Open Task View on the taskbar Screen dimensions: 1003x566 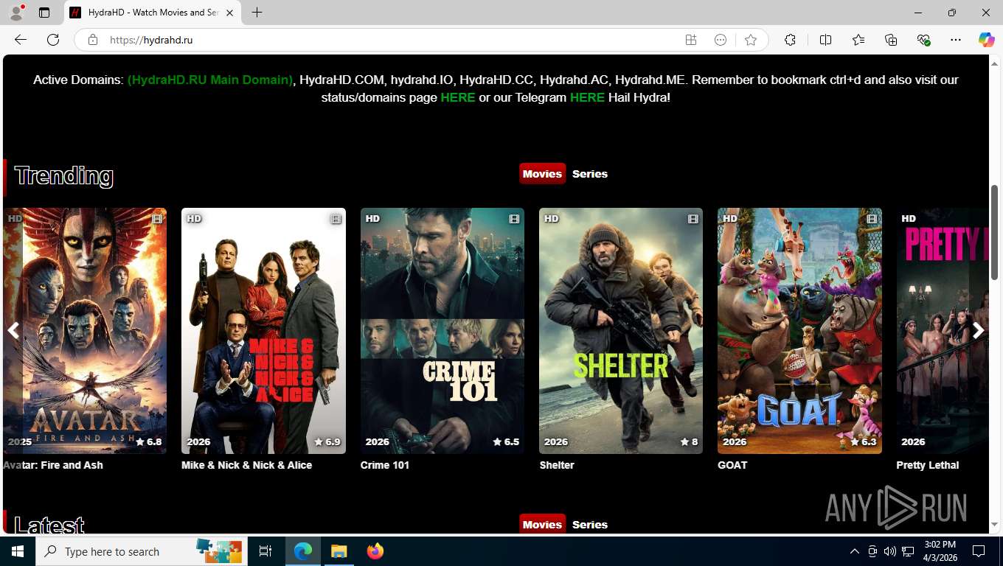(265, 551)
